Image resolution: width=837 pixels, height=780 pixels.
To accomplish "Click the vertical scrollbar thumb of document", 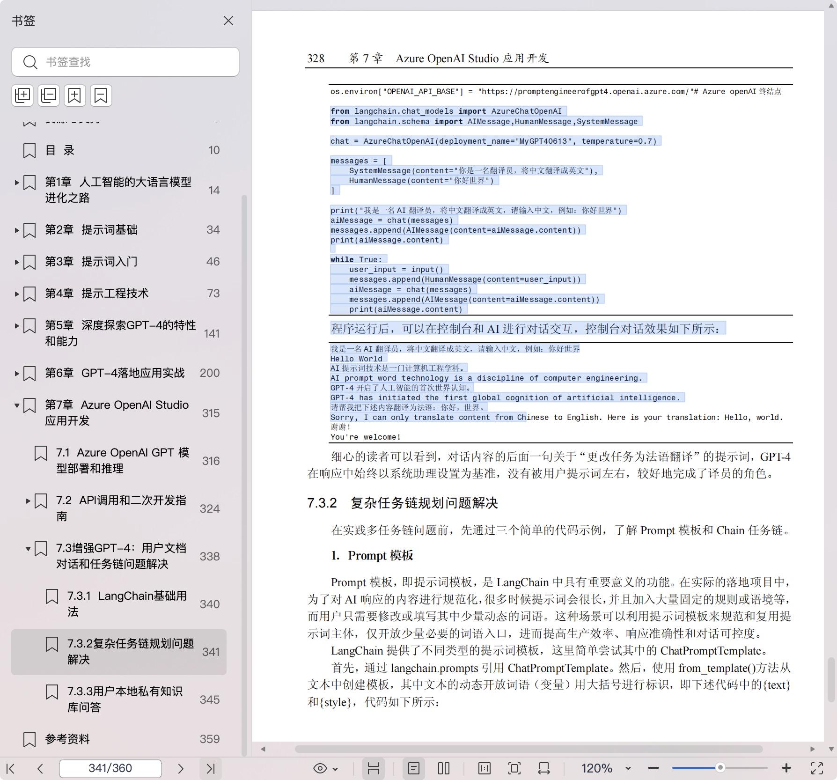I will click(x=831, y=680).
